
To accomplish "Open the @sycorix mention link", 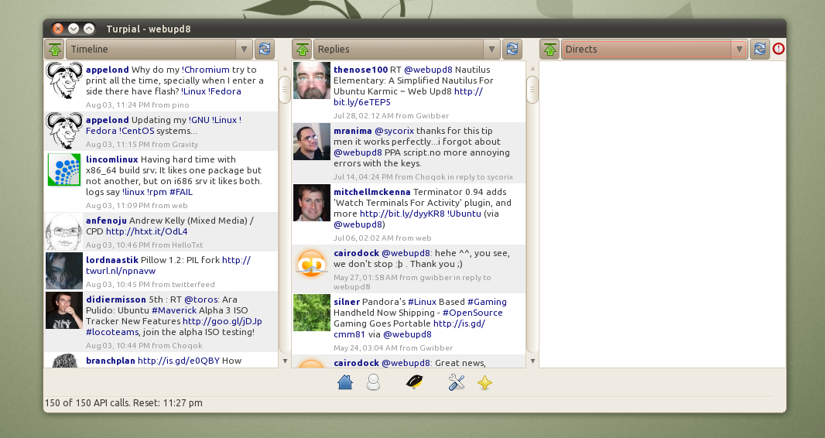I will point(394,131).
